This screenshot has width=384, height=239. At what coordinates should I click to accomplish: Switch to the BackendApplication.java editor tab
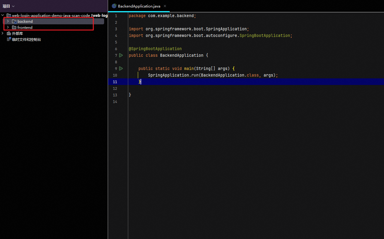point(139,6)
